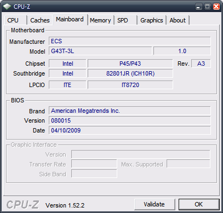Image resolution: width=223 pixels, height=213 pixels.
Task: Open the SPD tab
Action: (125, 20)
